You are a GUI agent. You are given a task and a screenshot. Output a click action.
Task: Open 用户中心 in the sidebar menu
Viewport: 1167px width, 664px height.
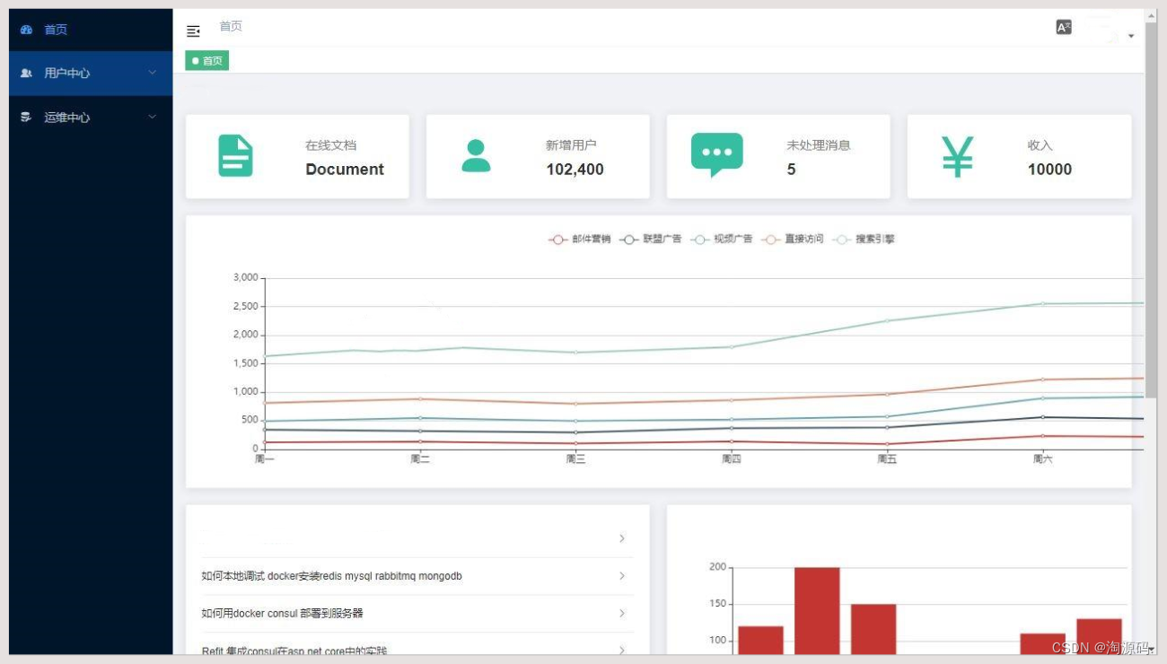(x=91, y=74)
